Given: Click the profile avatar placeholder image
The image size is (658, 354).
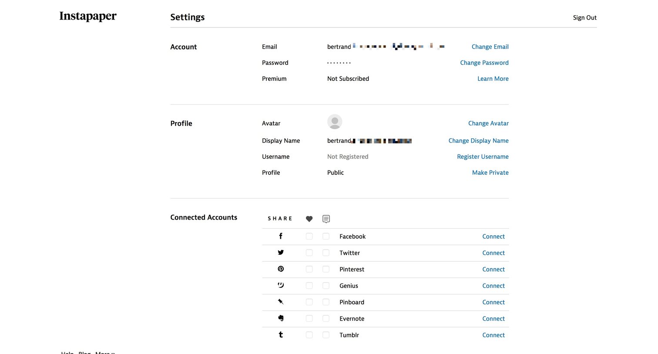Looking at the screenshot, I should point(335,122).
